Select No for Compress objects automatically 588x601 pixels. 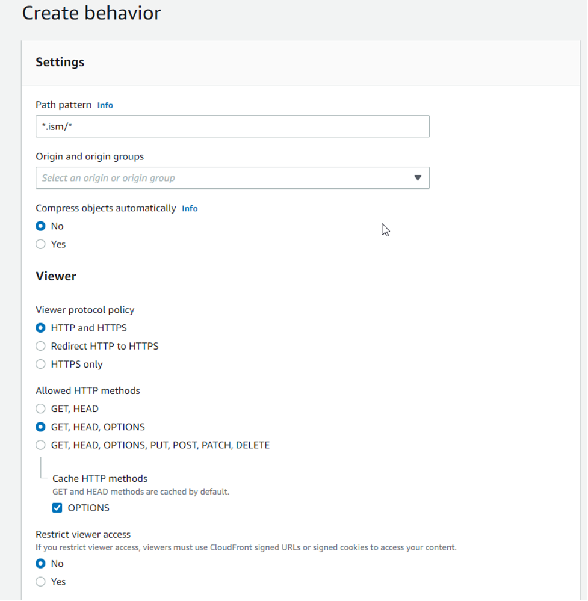pyautogui.click(x=40, y=226)
